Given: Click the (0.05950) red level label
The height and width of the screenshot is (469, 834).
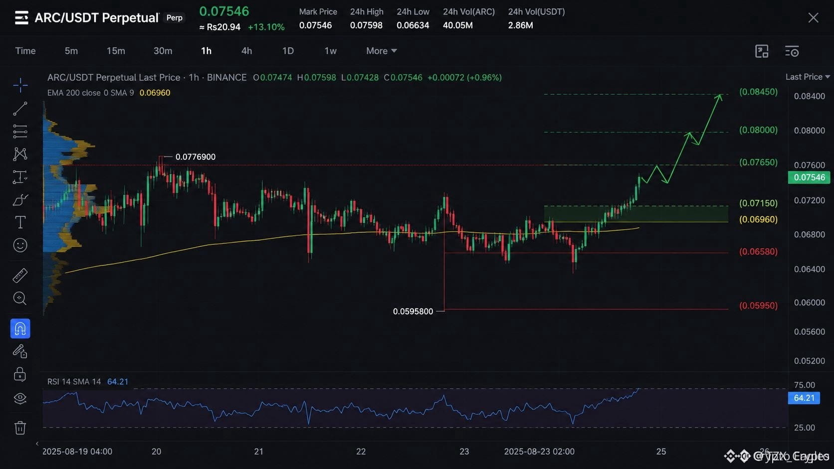Looking at the screenshot, I should (x=758, y=306).
